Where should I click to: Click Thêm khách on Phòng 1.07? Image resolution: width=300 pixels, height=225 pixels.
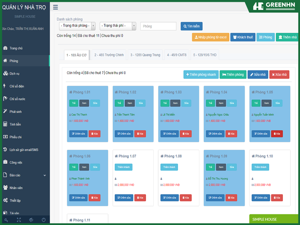(123, 167)
